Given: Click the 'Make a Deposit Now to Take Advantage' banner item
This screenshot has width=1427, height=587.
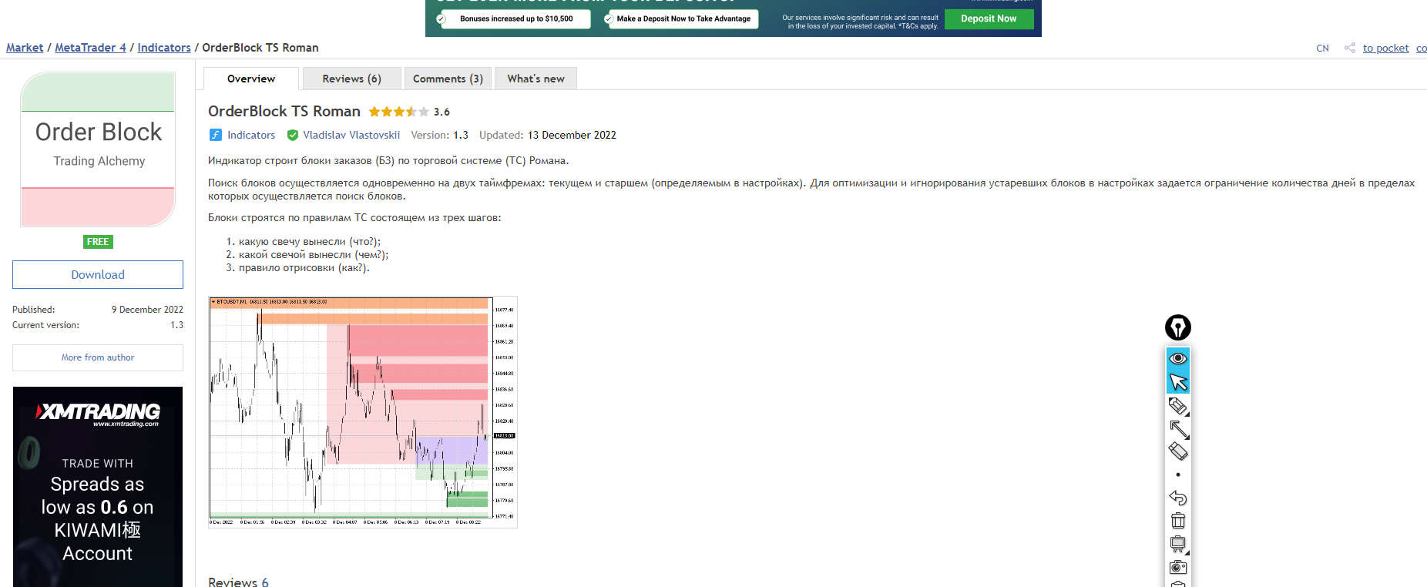Looking at the screenshot, I should [x=683, y=18].
